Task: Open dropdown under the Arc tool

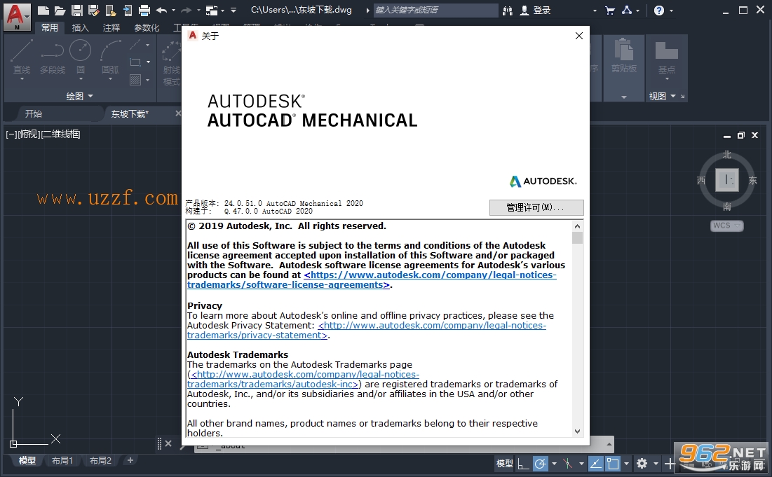Action: click(110, 78)
